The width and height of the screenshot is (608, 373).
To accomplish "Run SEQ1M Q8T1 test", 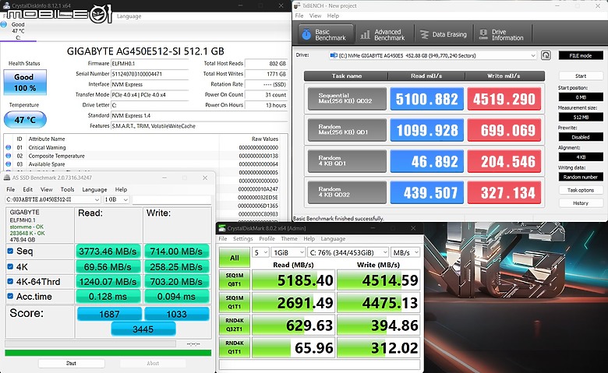I will pos(235,280).
